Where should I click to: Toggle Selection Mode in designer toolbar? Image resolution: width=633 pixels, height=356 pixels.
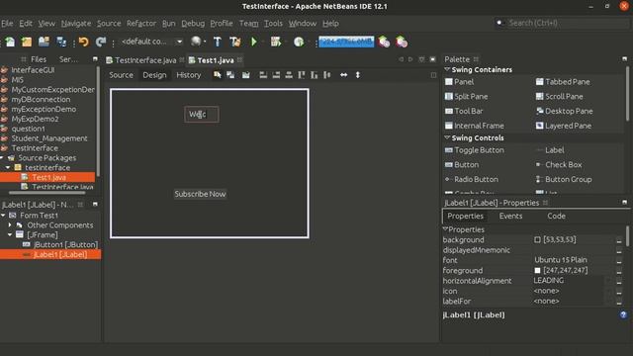tap(218, 75)
